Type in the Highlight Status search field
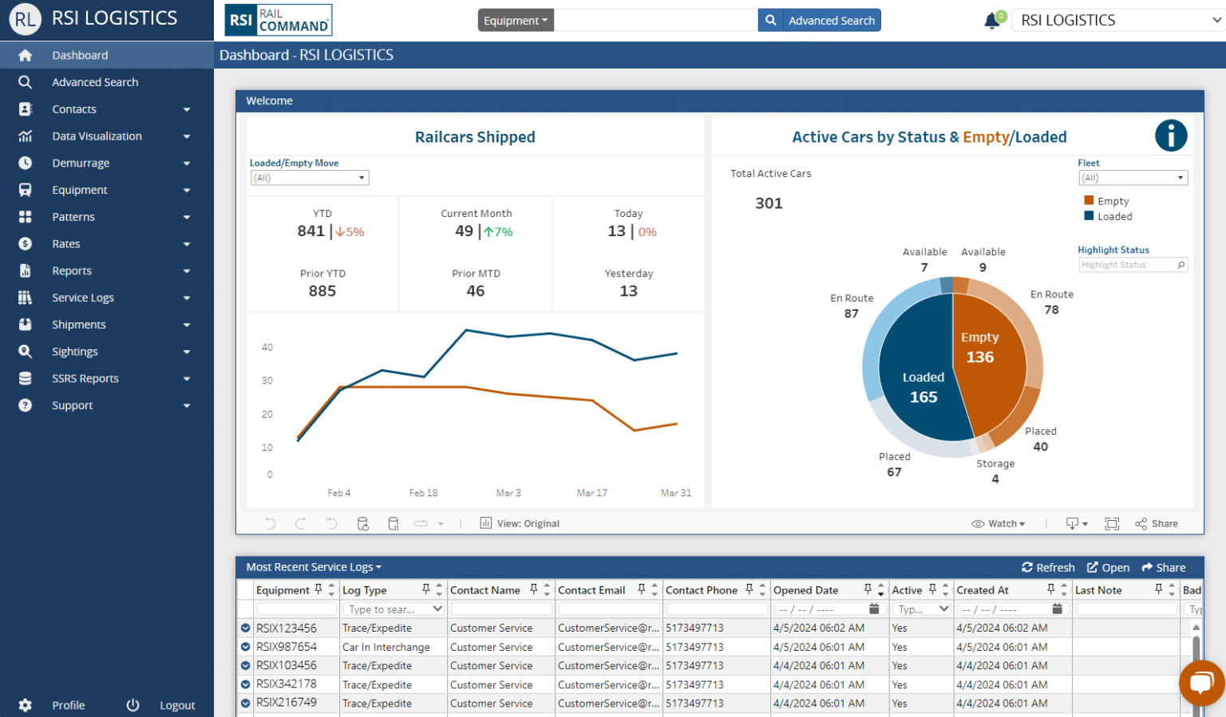1226x717 pixels. (1127, 264)
